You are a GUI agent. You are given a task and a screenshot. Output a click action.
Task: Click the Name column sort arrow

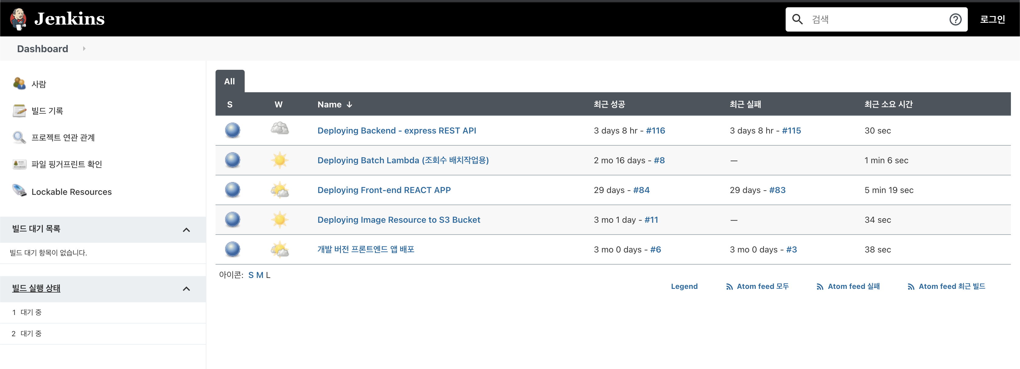pos(349,104)
